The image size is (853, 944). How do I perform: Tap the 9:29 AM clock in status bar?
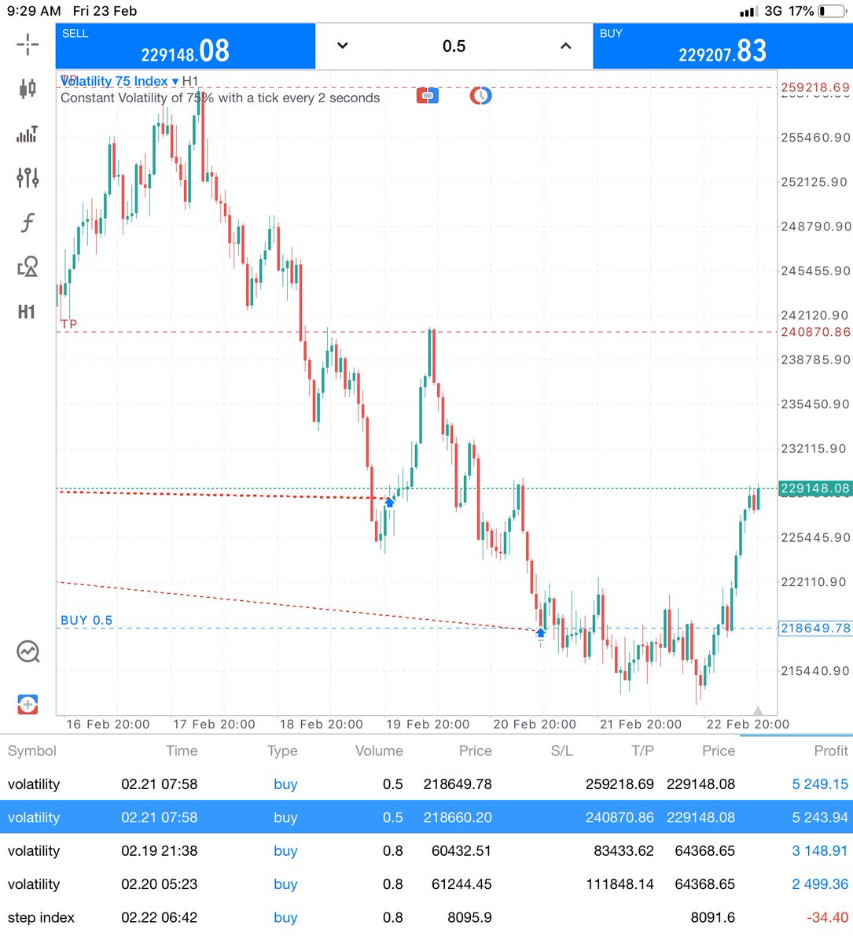point(34,11)
